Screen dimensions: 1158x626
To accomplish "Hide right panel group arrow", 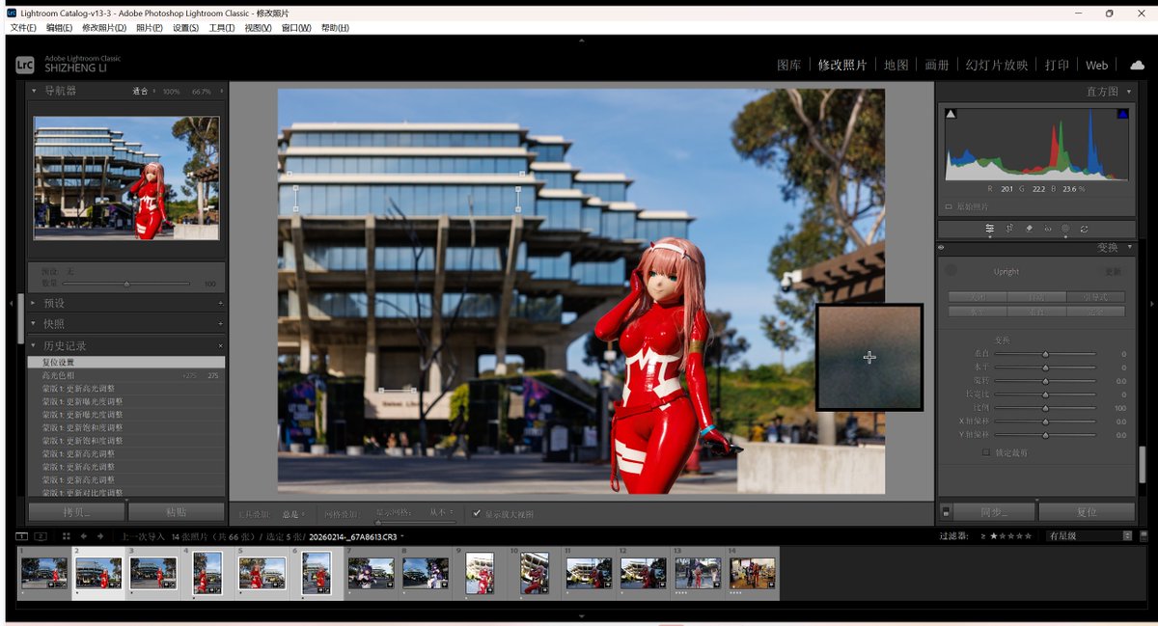I will point(1151,305).
